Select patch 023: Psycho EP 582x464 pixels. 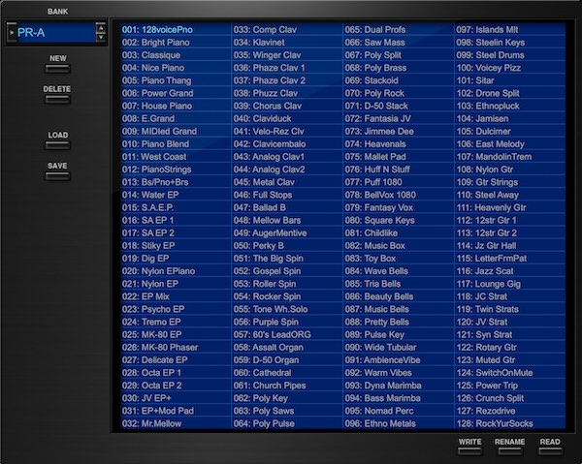tap(176, 309)
